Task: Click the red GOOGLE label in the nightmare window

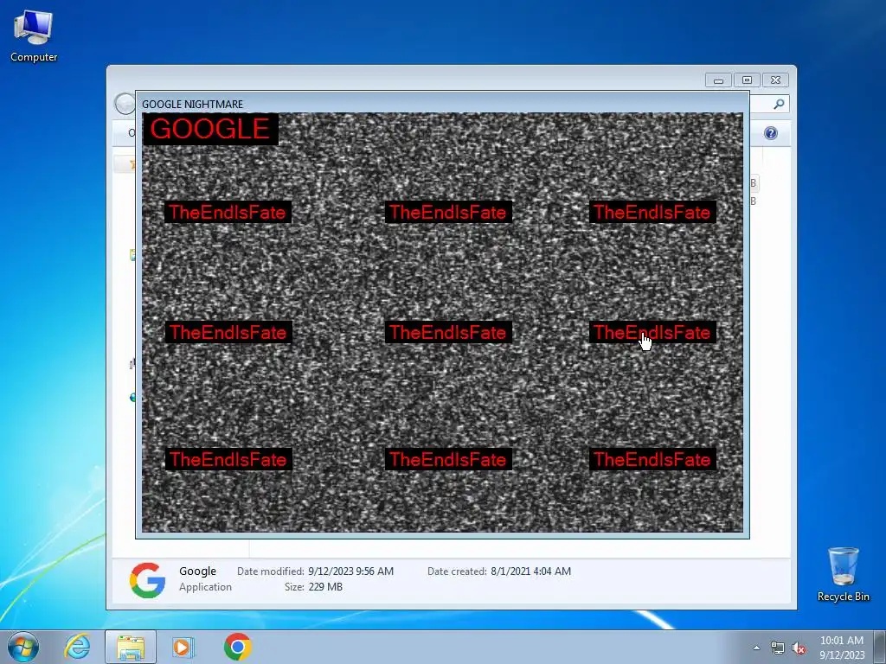Action: 210,129
